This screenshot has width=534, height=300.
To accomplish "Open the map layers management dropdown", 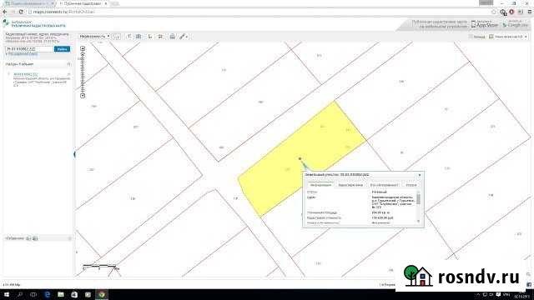I will [508, 37].
